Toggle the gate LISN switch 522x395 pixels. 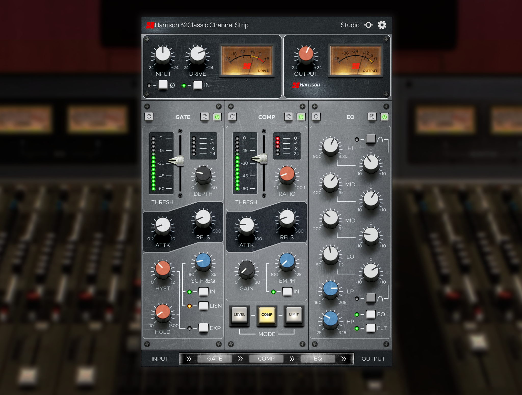(203, 306)
